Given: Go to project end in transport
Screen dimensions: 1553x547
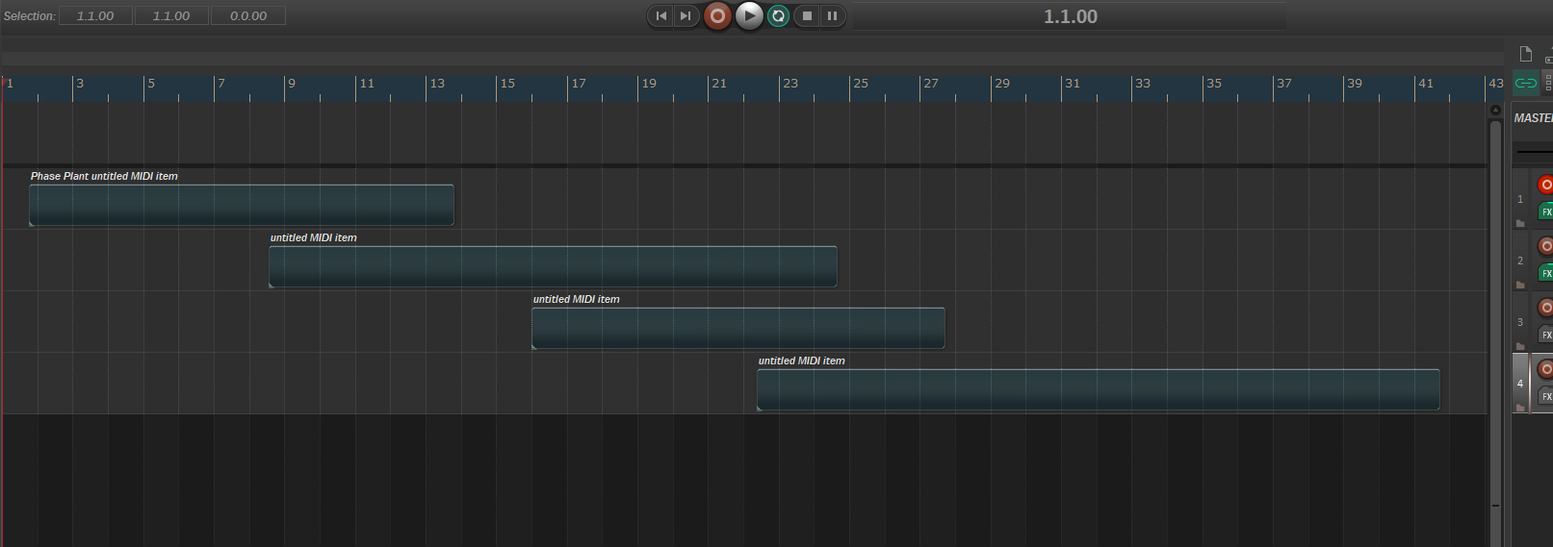Looking at the screenshot, I should pyautogui.click(x=686, y=15).
